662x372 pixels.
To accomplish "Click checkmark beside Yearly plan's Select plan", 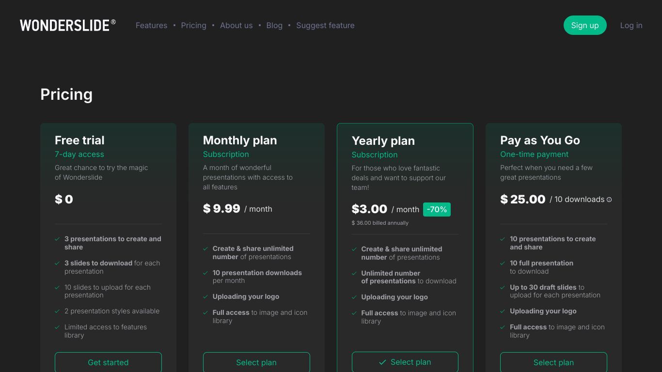I will (382, 362).
